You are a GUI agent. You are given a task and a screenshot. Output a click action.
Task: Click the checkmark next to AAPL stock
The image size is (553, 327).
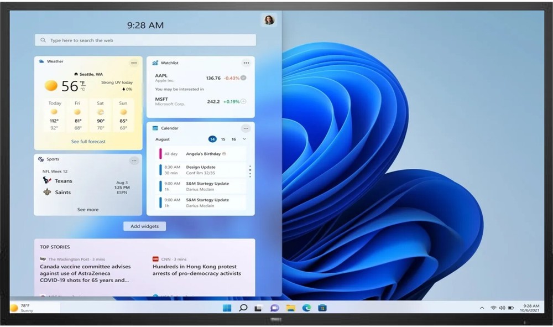tap(243, 78)
